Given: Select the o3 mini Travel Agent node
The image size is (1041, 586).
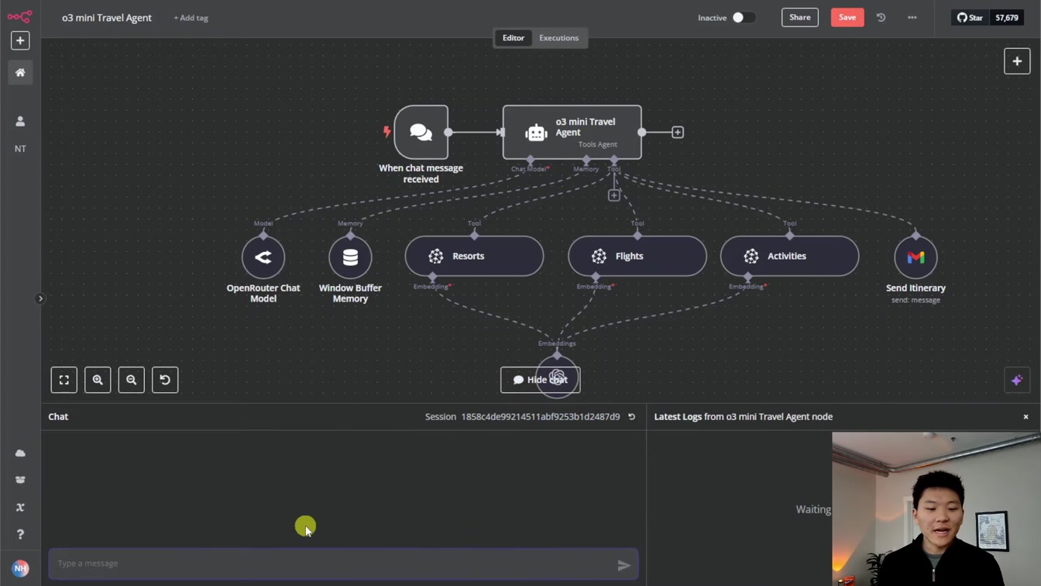Looking at the screenshot, I should (x=572, y=133).
